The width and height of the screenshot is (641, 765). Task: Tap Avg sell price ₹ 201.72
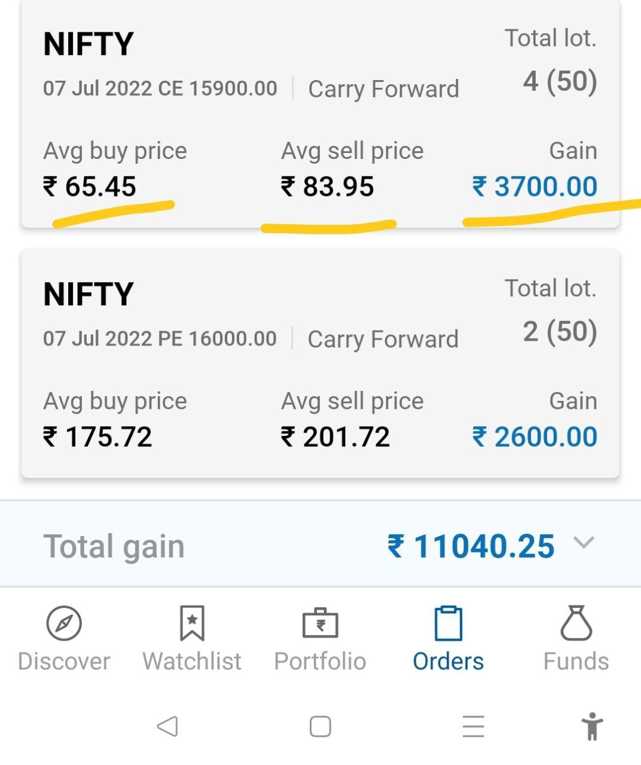335,437
